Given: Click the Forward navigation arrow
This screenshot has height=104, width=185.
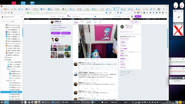Looking at the screenshot, I should pos(5,13).
